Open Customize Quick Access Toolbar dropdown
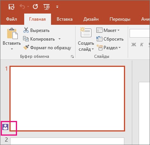 click(x=57, y=7)
